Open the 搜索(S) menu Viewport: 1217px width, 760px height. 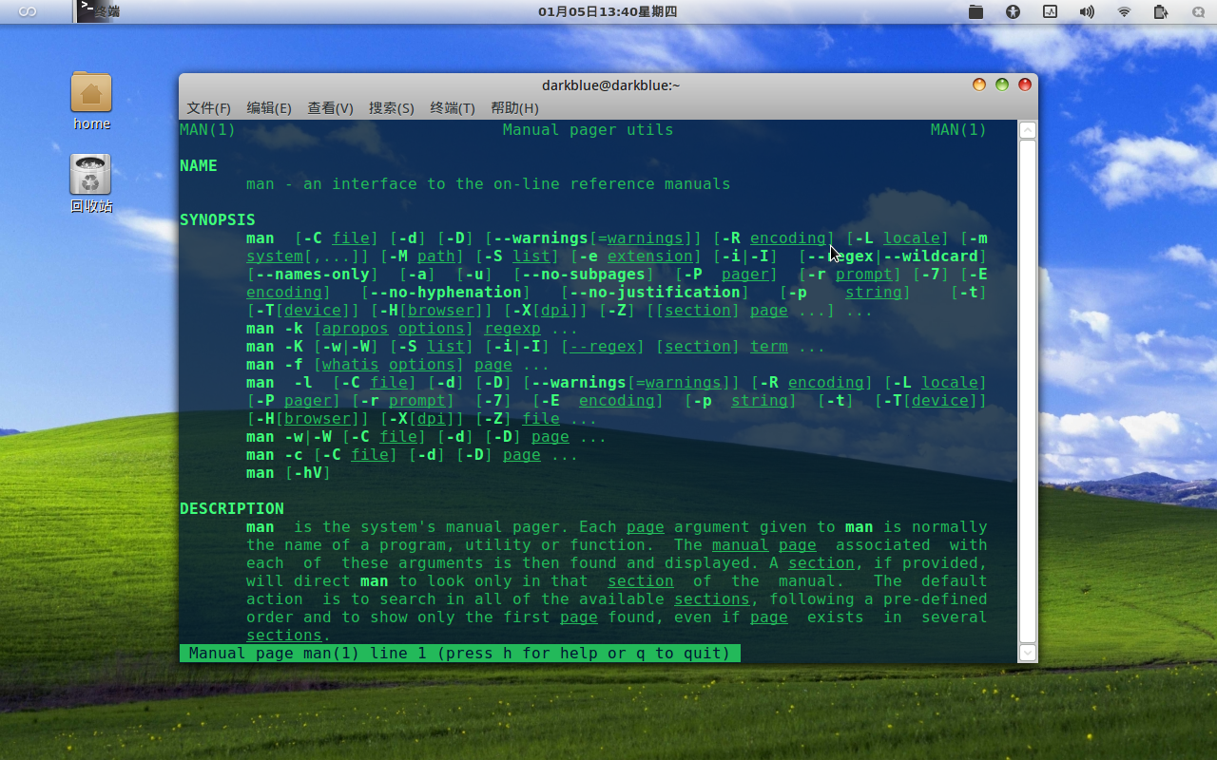point(392,108)
